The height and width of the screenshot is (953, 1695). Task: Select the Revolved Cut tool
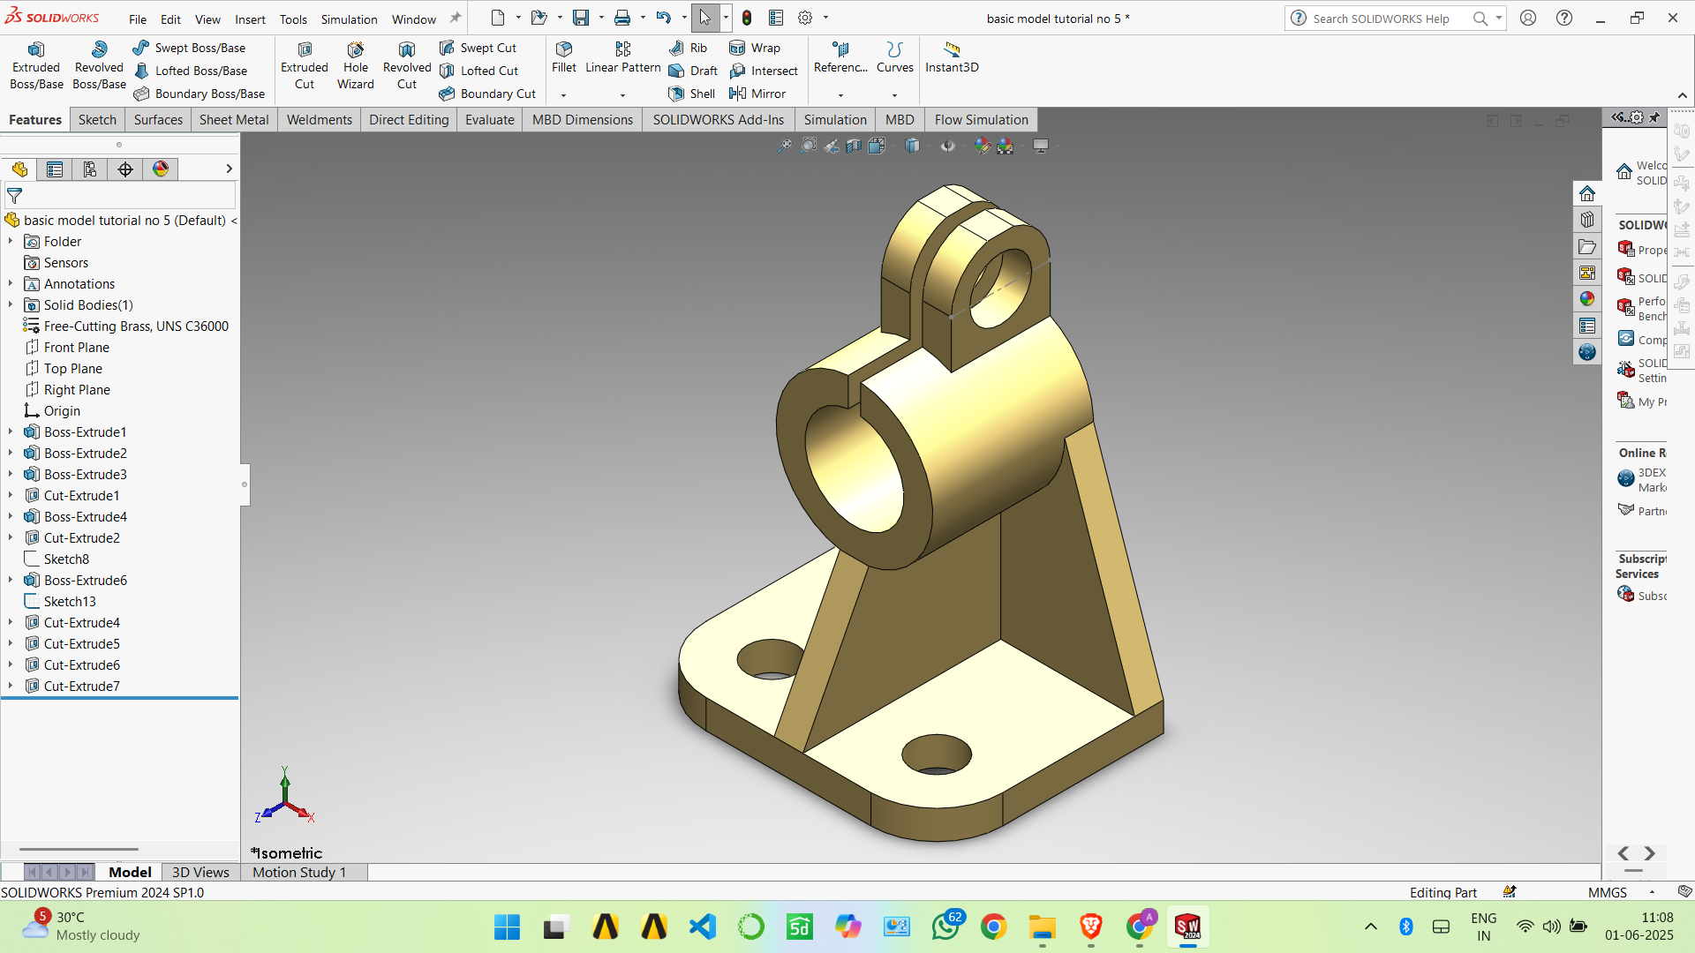pos(407,66)
